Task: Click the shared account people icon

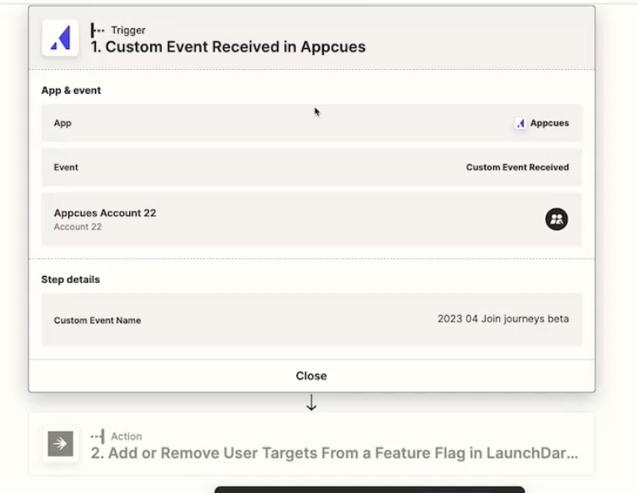Action: click(x=556, y=219)
